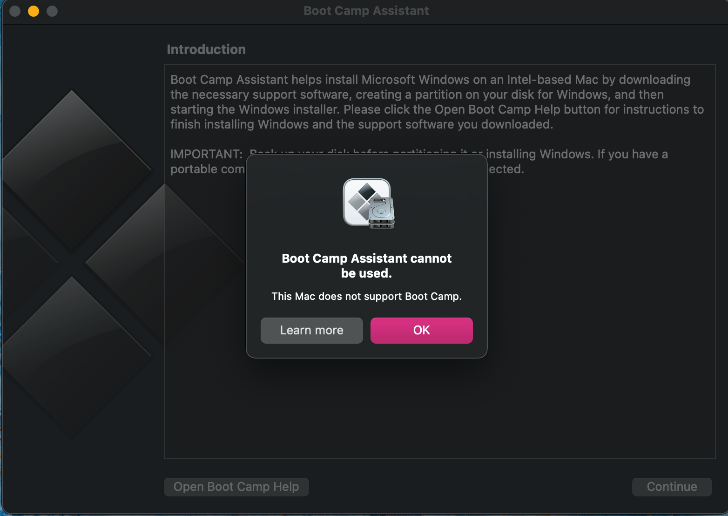Click the alert message about Boot Camp support

pyautogui.click(x=366, y=296)
